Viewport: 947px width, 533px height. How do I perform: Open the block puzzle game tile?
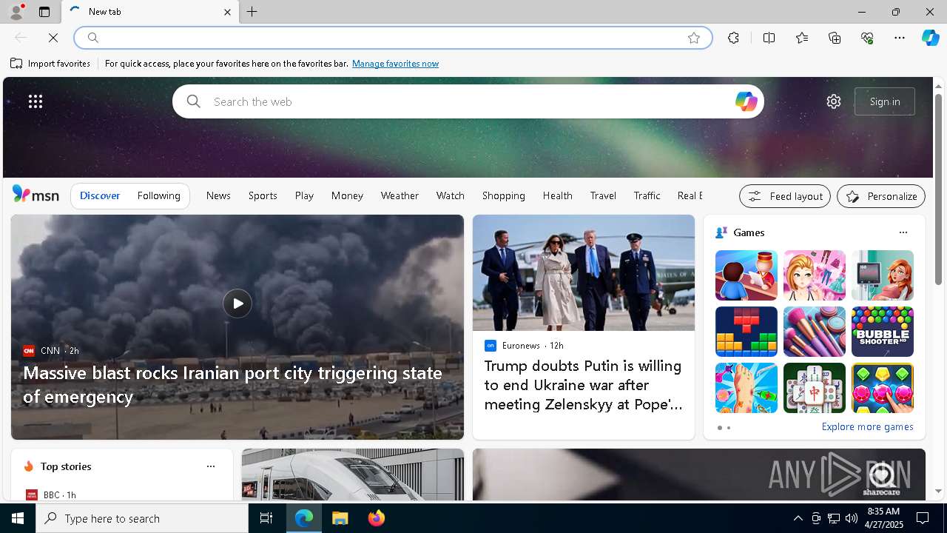click(747, 332)
